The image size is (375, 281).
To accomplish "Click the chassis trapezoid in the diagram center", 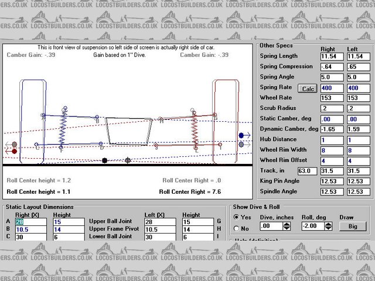I will (x=127, y=131).
